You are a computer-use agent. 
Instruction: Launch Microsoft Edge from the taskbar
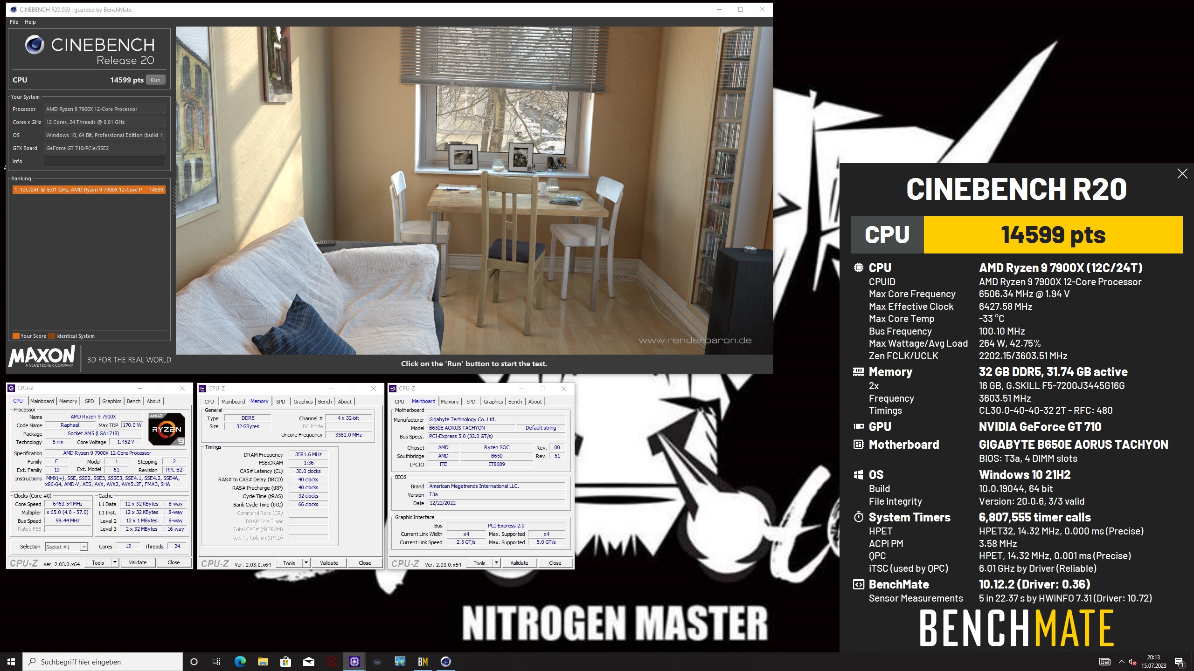(x=240, y=662)
